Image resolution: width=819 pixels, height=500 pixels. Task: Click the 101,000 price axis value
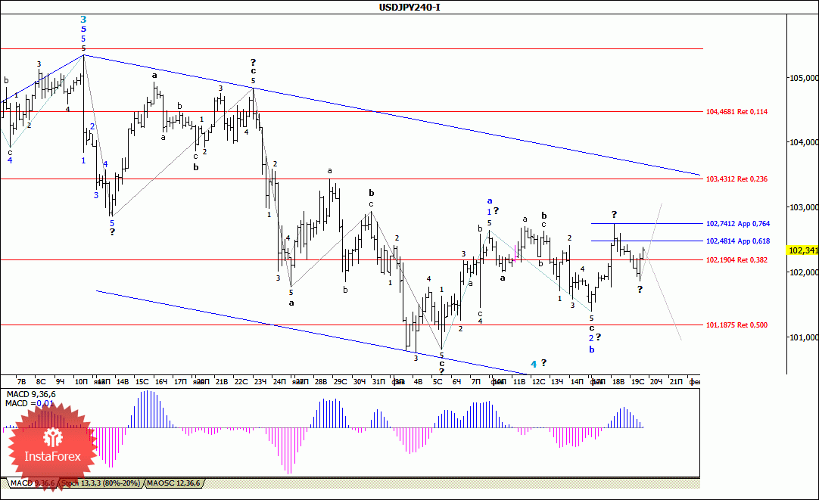click(803, 337)
